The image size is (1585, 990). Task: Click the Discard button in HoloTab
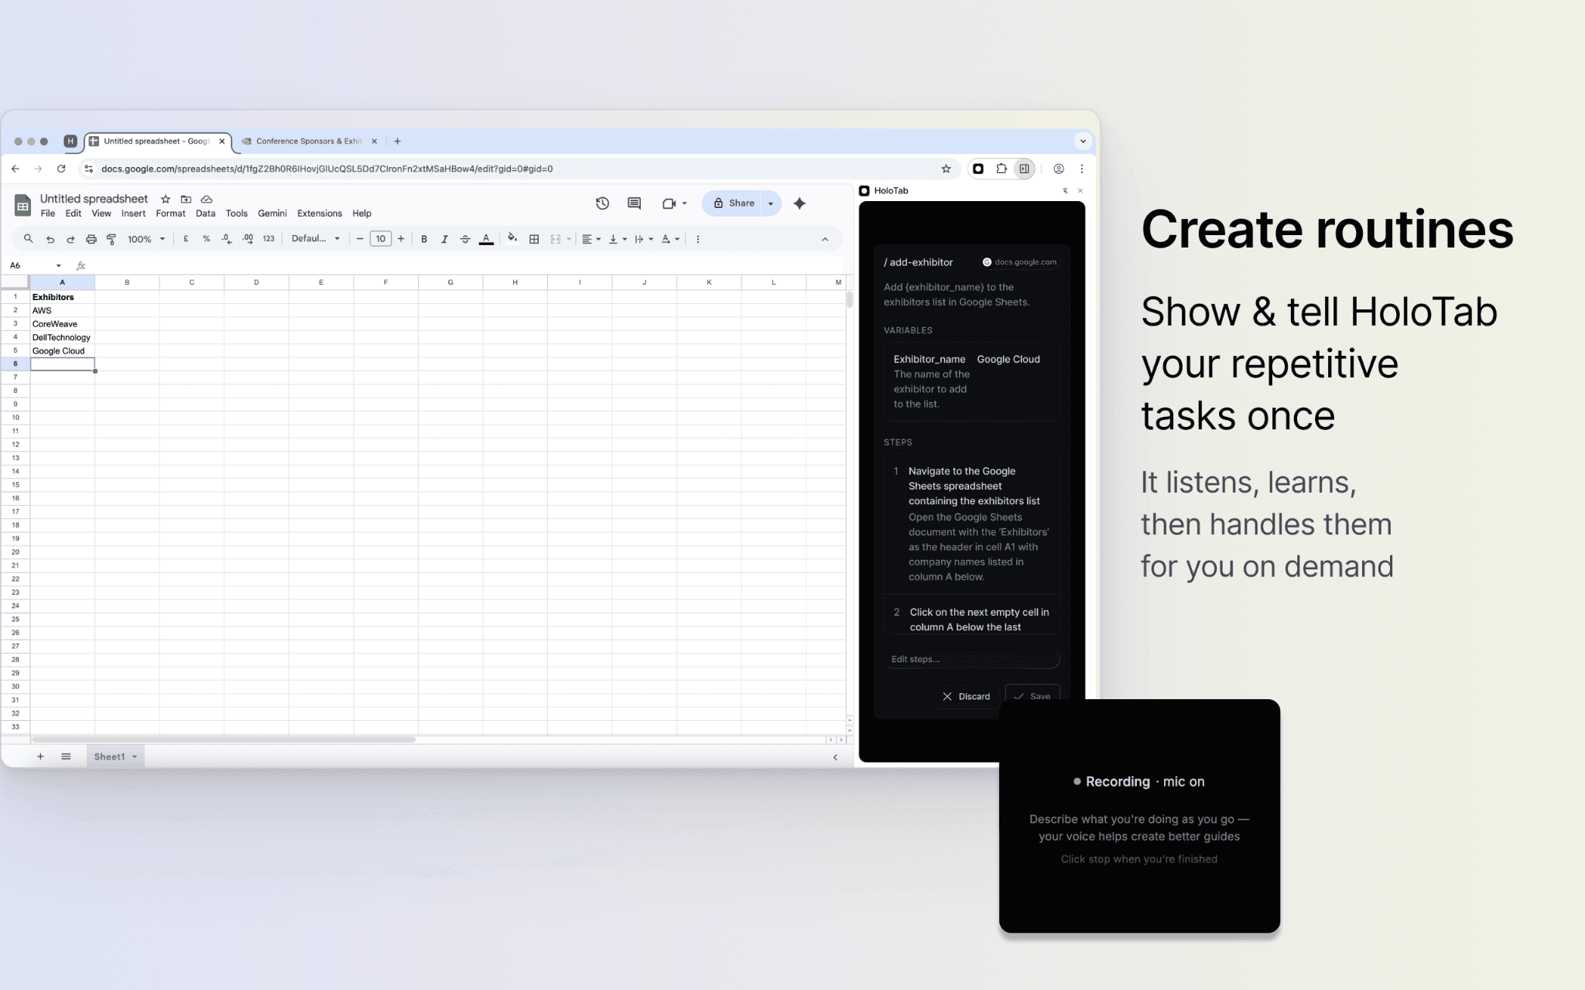[x=966, y=696]
